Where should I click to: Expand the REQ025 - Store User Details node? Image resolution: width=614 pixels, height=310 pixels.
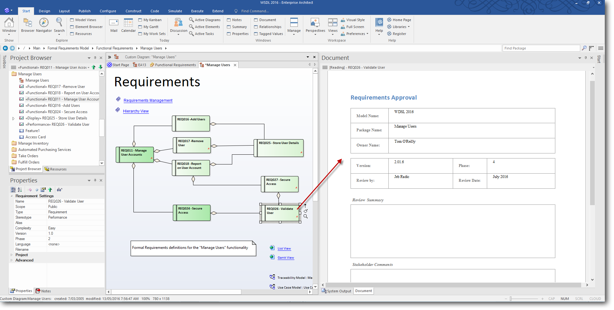[13, 118]
